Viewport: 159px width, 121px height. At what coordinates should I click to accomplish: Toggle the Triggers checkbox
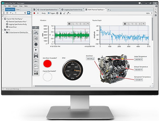tap(49, 13)
